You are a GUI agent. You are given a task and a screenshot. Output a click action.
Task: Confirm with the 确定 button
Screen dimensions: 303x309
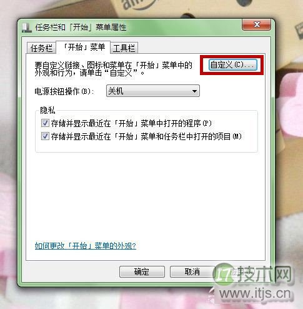coord(142,271)
